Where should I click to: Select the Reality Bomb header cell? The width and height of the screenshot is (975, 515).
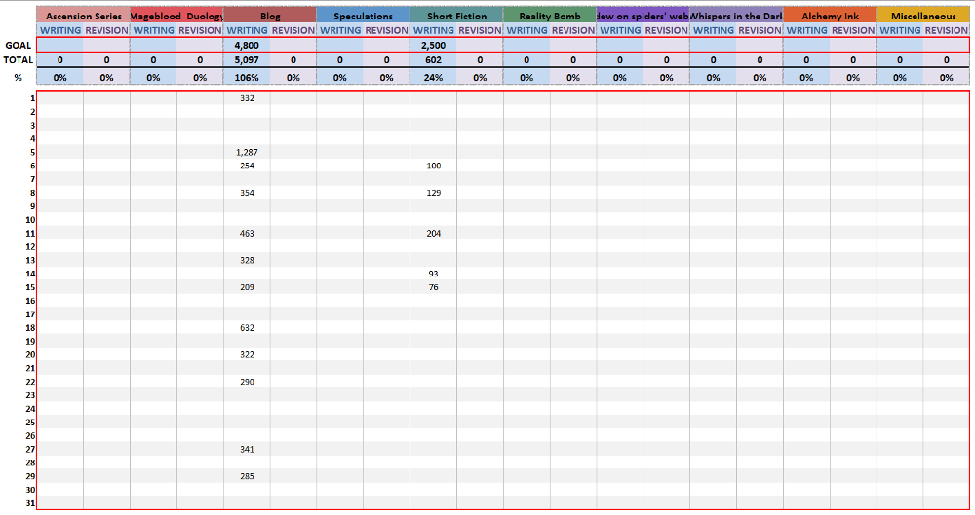point(550,17)
